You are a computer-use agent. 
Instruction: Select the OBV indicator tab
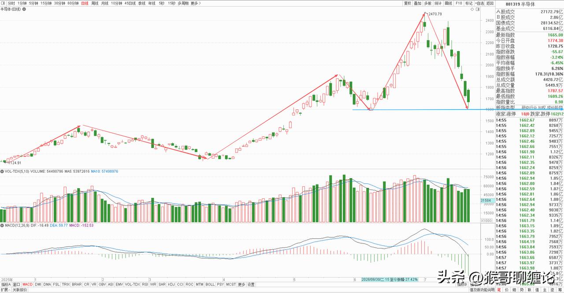102,284
